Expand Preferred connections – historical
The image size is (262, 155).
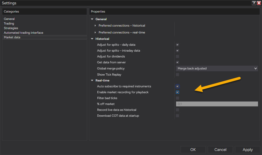click(95, 26)
